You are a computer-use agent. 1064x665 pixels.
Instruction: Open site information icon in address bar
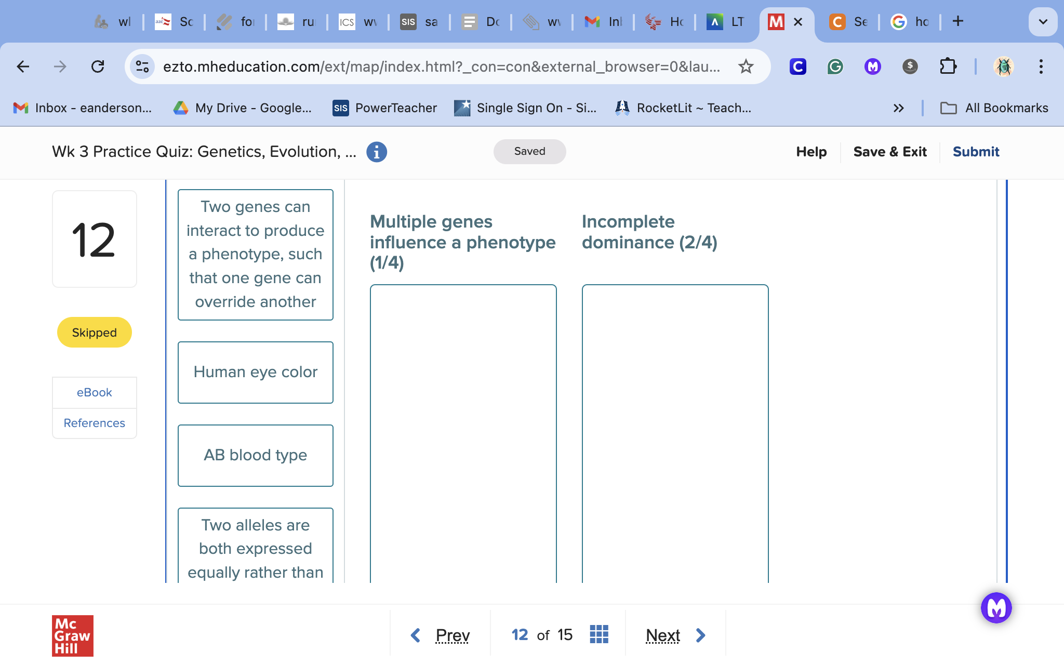(x=142, y=66)
